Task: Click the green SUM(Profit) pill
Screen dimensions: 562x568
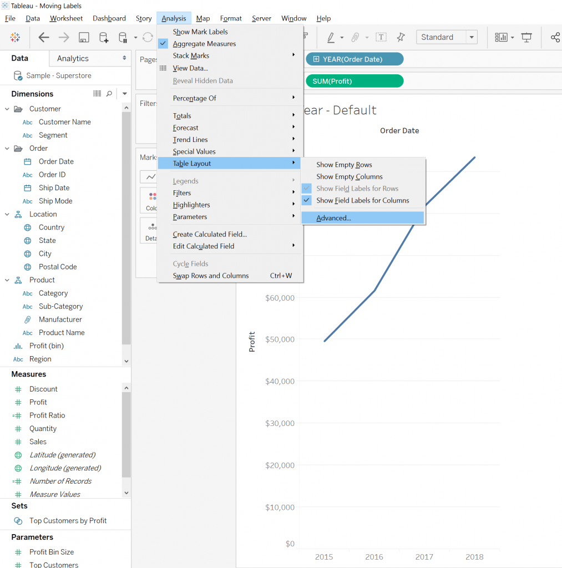Action: coord(354,80)
